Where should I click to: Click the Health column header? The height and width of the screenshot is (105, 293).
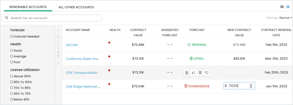(115, 30)
